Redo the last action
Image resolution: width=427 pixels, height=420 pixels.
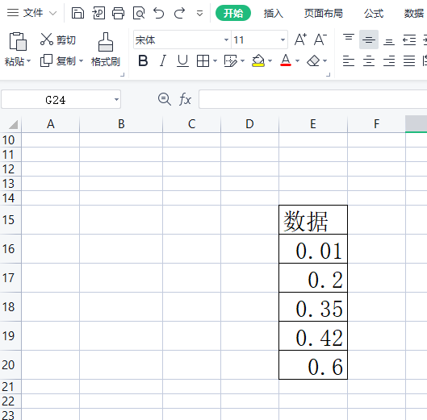[x=179, y=13]
